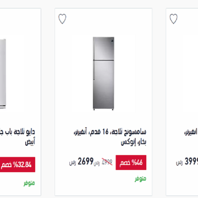Screen dimensions: 198x198
Task: Open the title link 'سامسونج ثلاجة، 16 قدم'
Action: 109,132
